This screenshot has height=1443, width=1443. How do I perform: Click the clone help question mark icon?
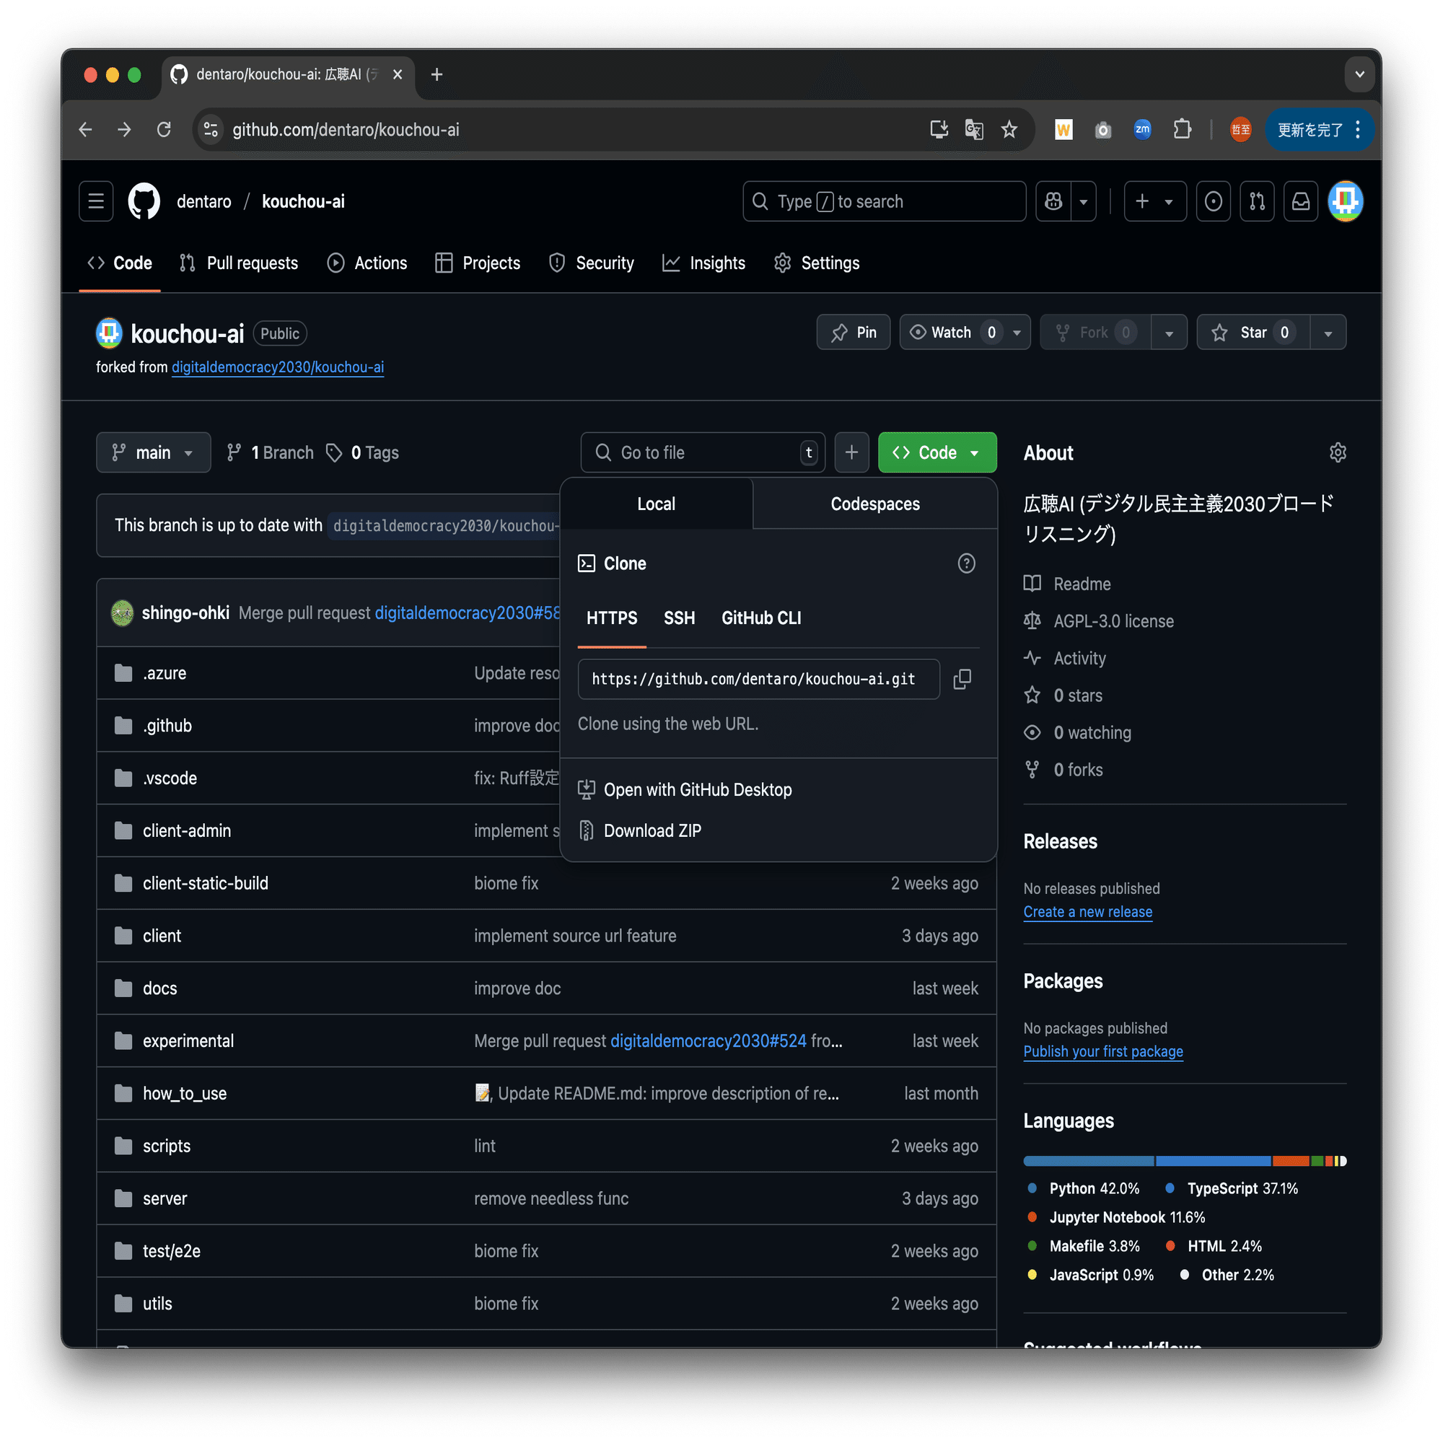[966, 563]
